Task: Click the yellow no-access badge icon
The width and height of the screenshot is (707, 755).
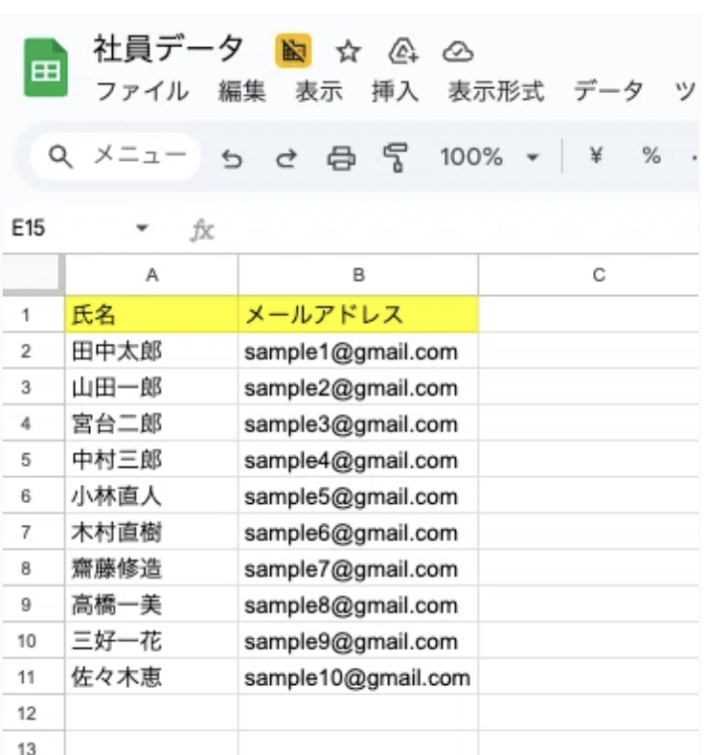Action: point(293,51)
